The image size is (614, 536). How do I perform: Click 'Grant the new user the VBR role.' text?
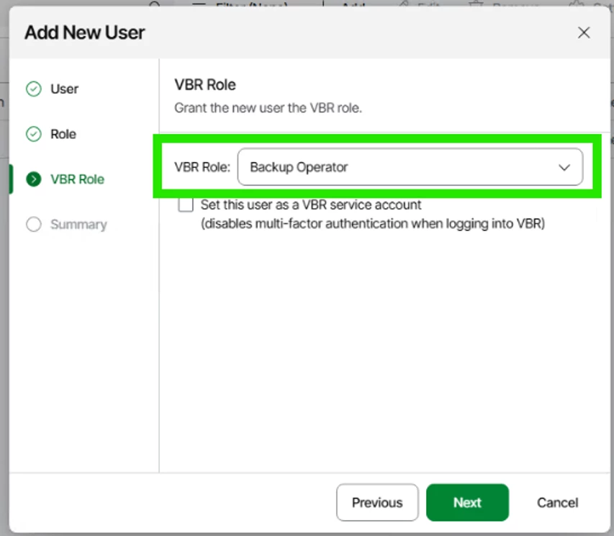(268, 108)
